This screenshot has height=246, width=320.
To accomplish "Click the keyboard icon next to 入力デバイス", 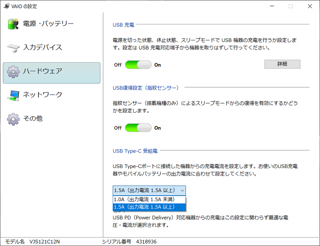I will point(13,47).
